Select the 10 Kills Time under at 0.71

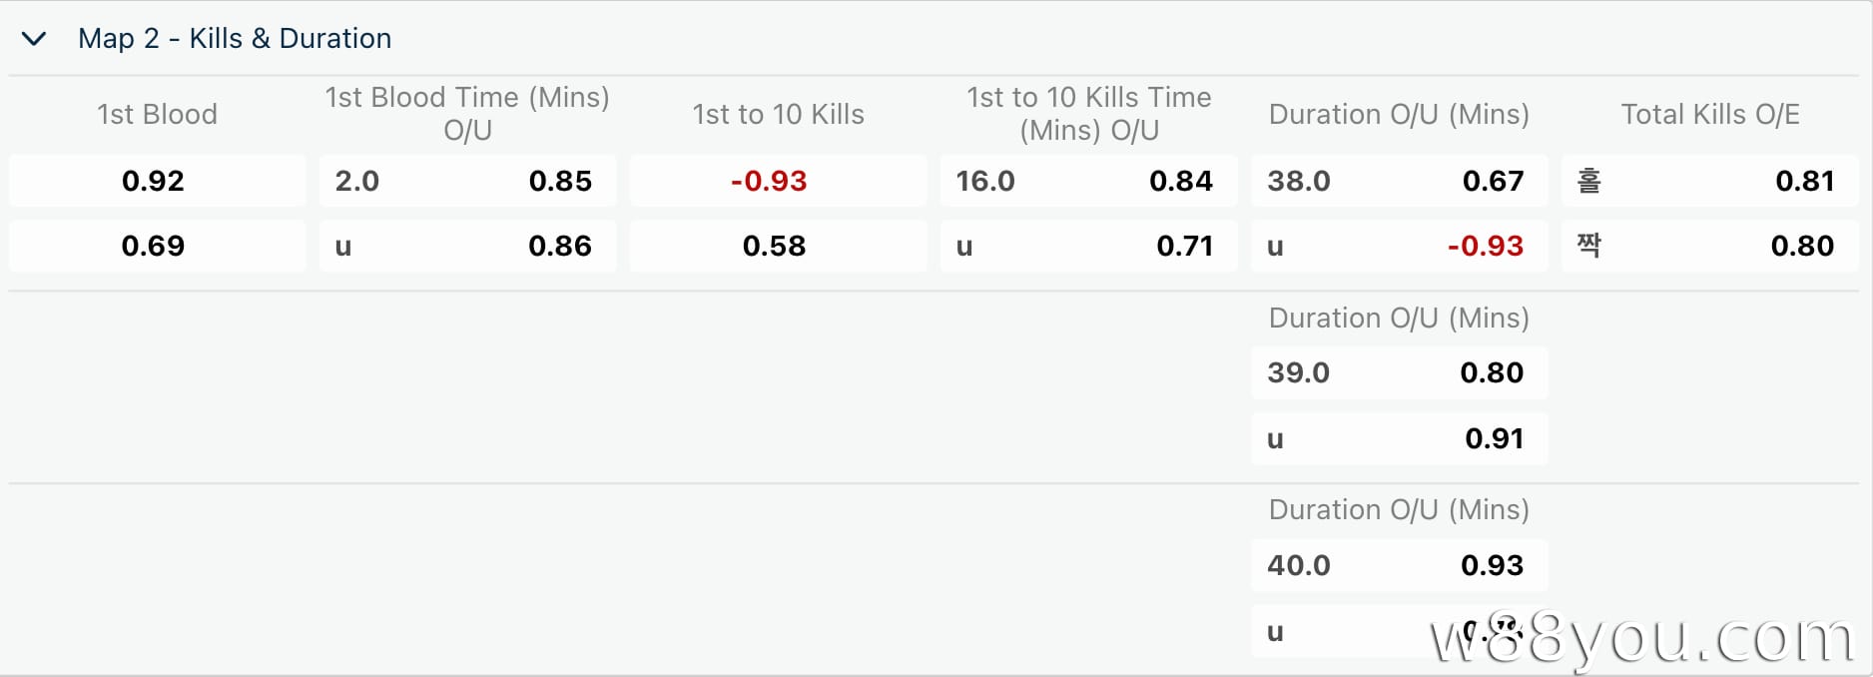pyautogui.click(x=1088, y=246)
